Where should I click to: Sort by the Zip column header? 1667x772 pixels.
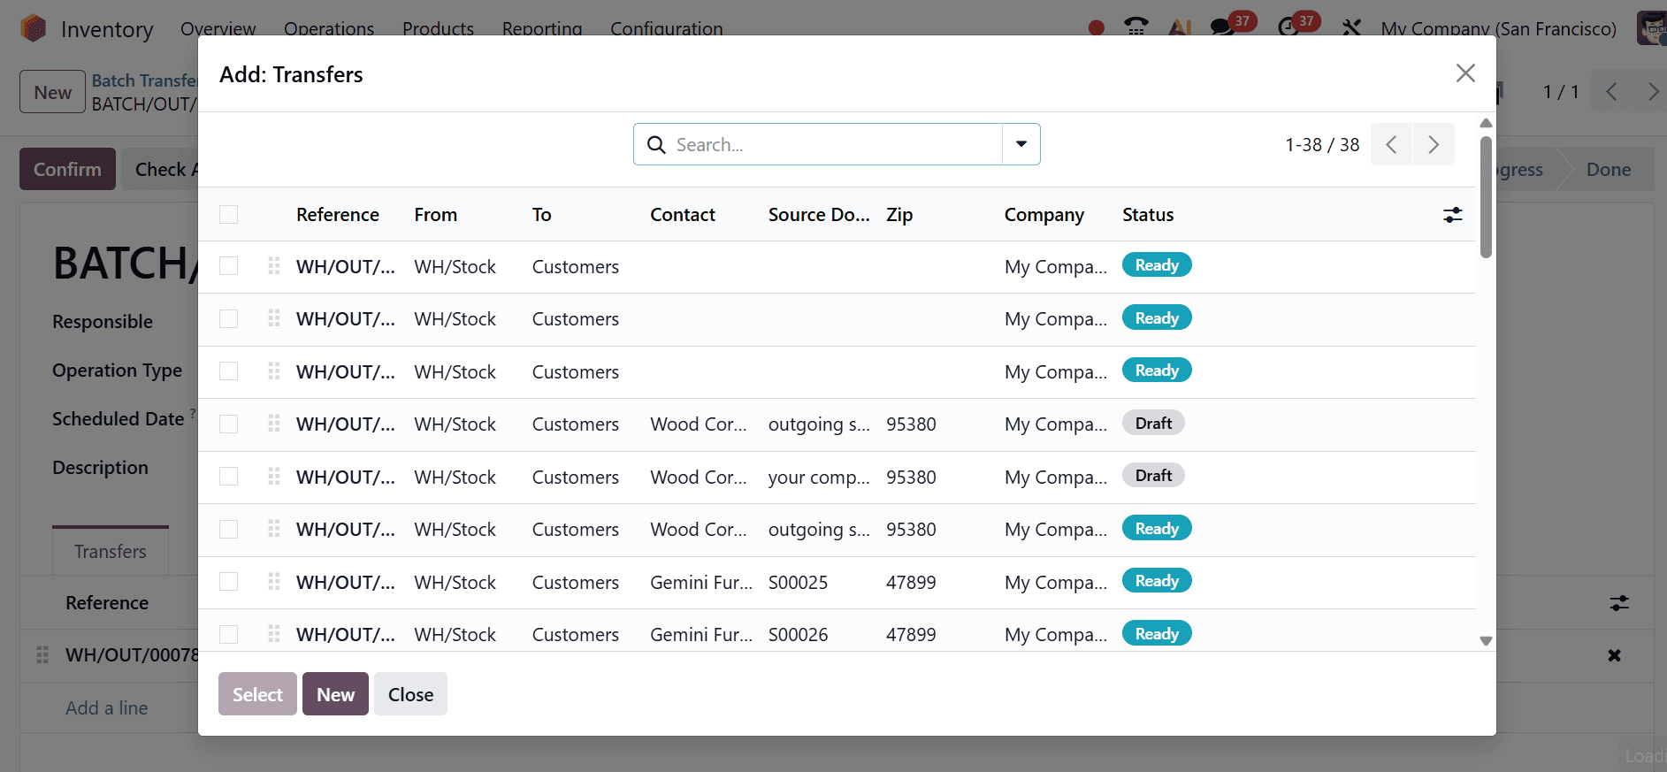(x=899, y=215)
